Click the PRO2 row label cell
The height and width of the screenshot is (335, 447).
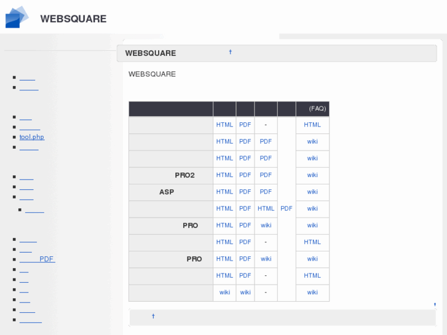[x=171, y=175]
